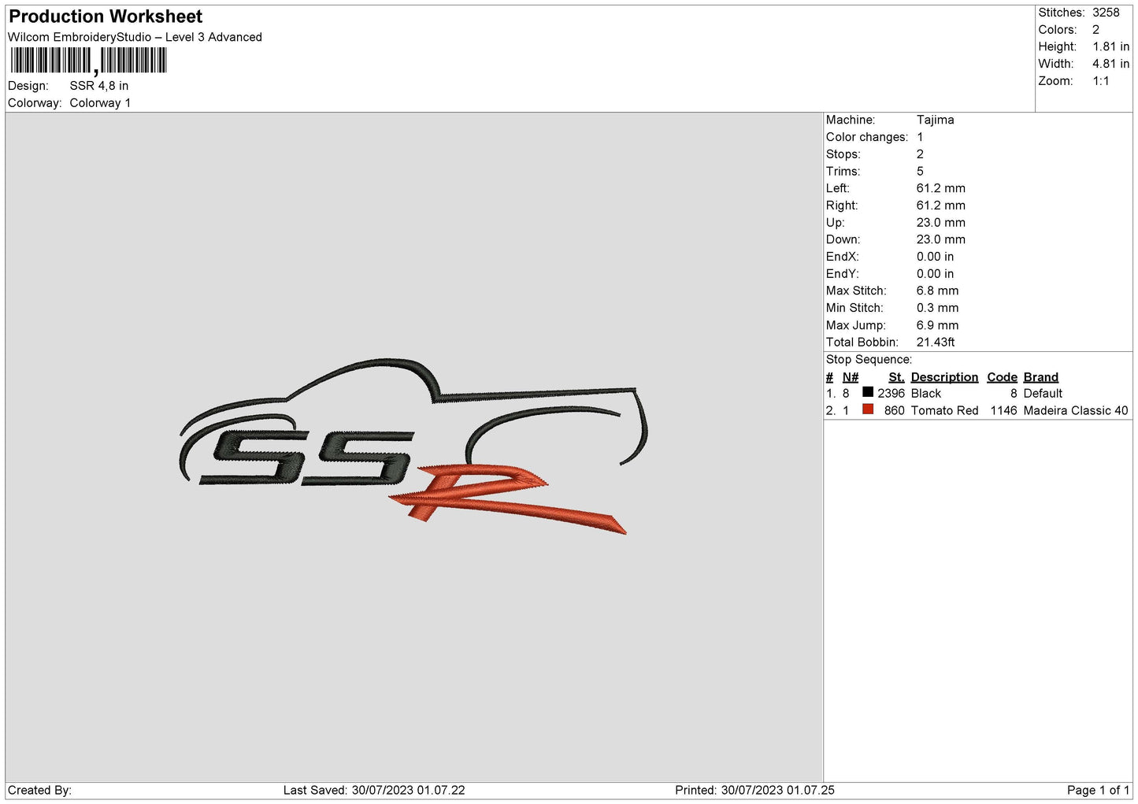The width and height of the screenshot is (1138, 804).
Task: Click the 'Colorway 1' value
Action: (100, 103)
